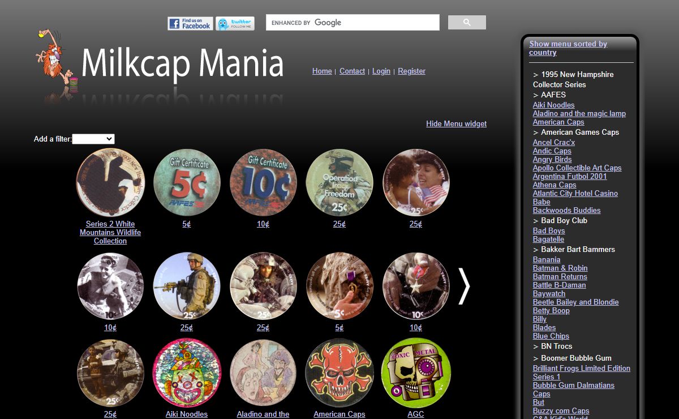Click in the Google search field

[353, 23]
